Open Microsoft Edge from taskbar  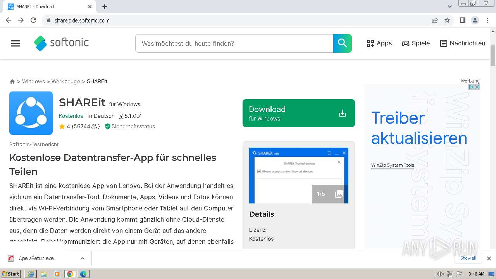[83, 274]
